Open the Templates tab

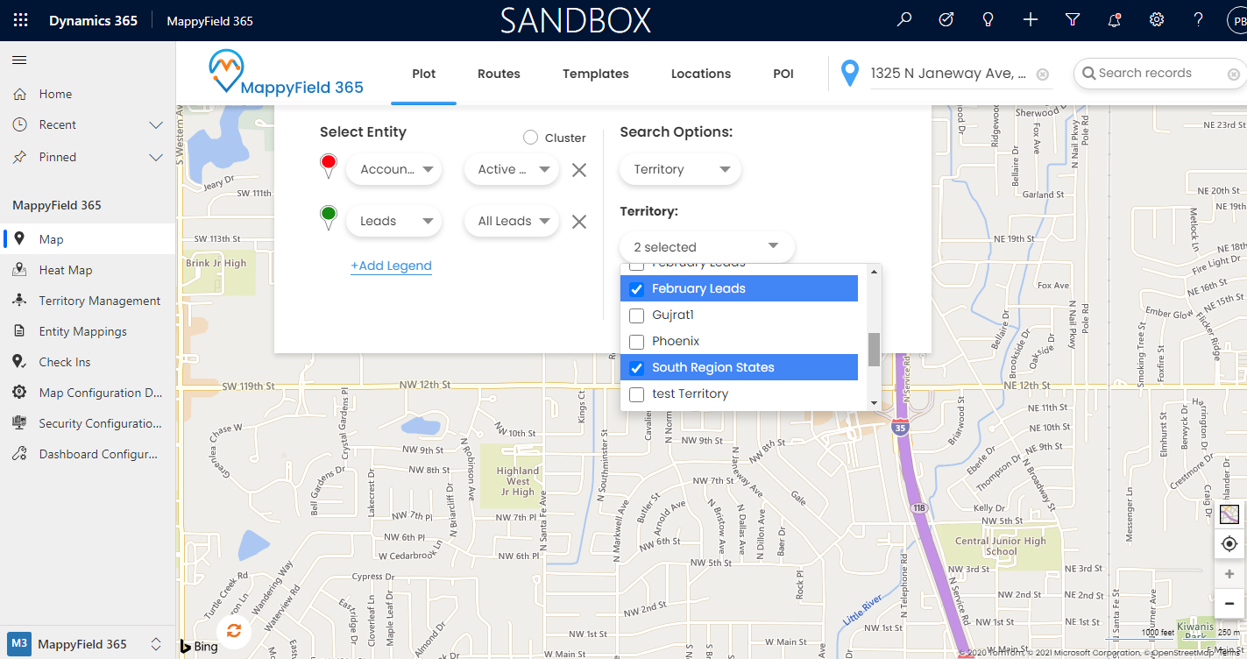click(x=595, y=74)
